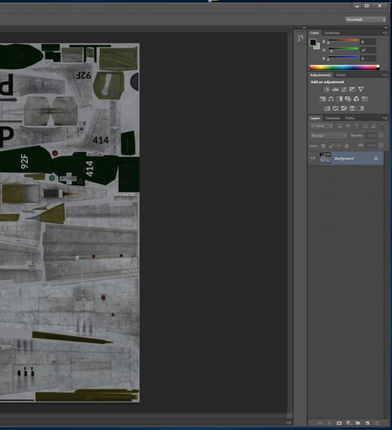The height and width of the screenshot is (430, 392).
Task: Add a Vibrance adjustment
Action: [360, 89]
